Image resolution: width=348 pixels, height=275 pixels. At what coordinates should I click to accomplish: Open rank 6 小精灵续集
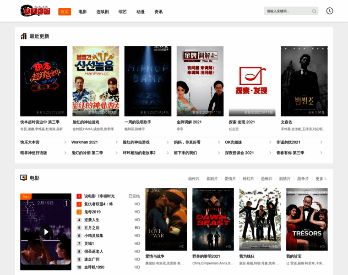click(94, 236)
